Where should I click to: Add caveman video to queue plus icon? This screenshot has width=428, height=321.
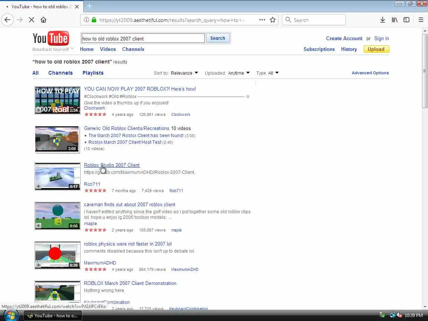coord(39,226)
